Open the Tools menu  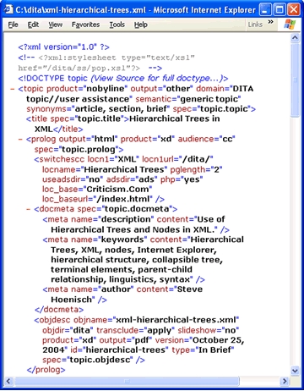pyautogui.click(x=117, y=25)
